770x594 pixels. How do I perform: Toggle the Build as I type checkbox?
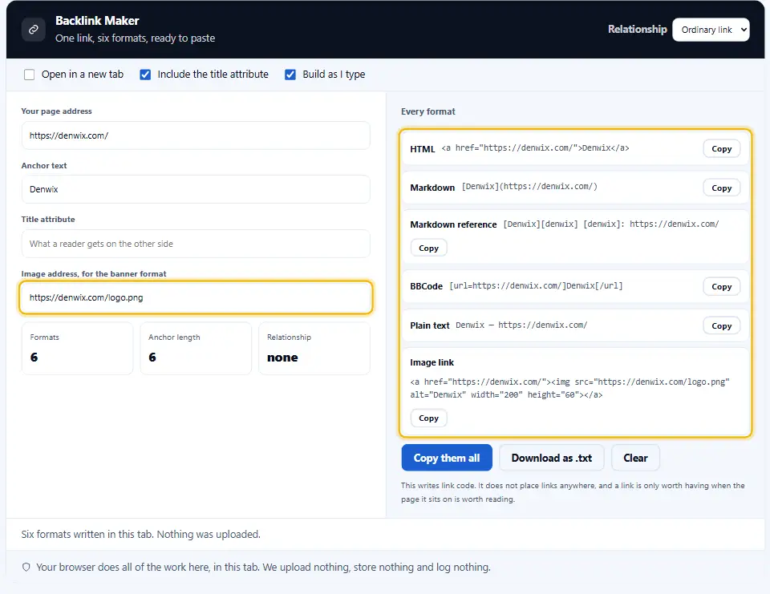pyautogui.click(x=290, y=75)
